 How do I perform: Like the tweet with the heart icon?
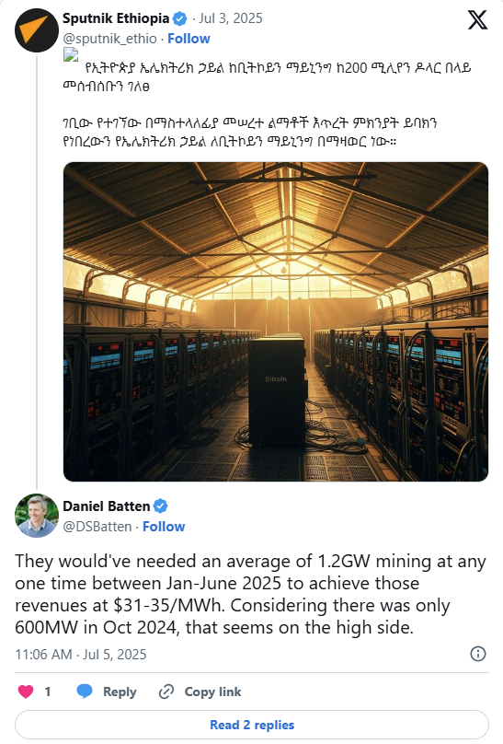pos(26,692)
